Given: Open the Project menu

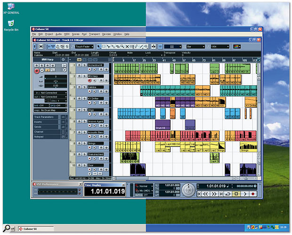Looking at the screenshot, I should point(49,34).
